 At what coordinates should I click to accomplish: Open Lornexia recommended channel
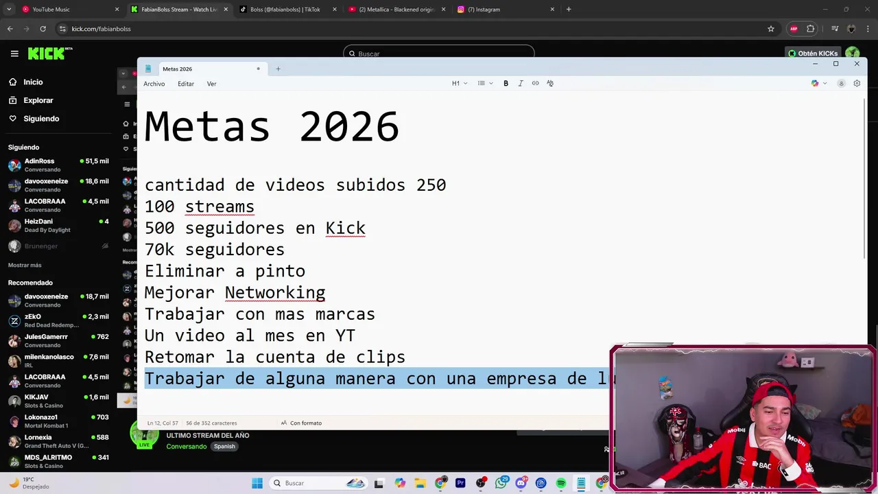point(58,441)
